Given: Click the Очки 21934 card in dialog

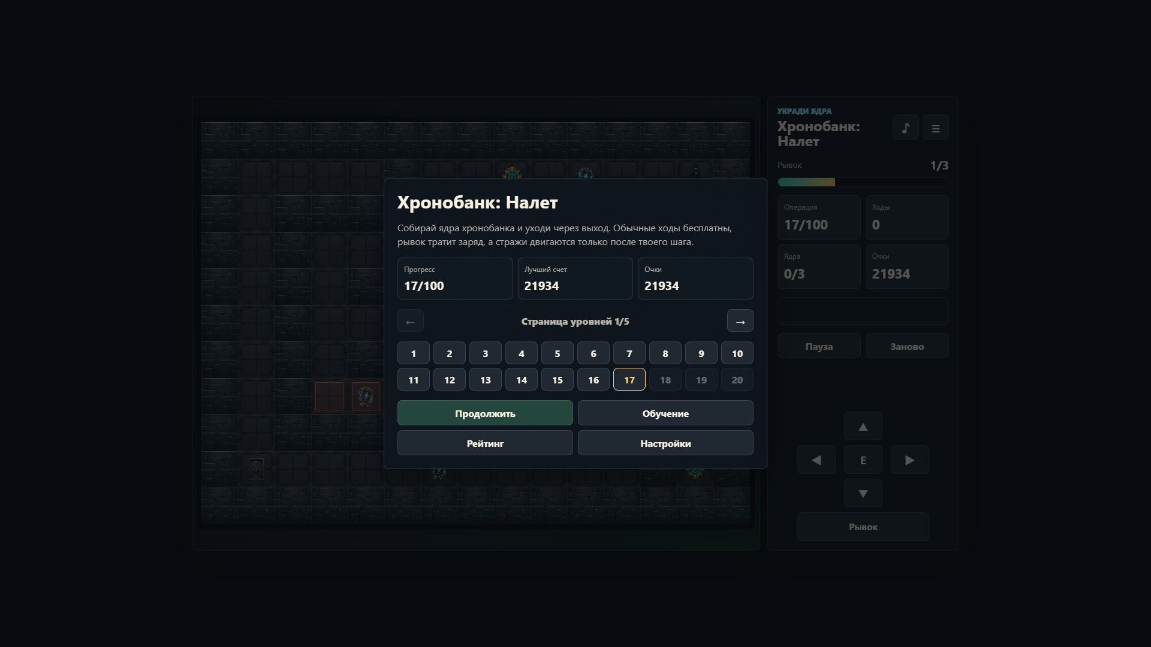Looking at the screenshot, I should (695, 279).
